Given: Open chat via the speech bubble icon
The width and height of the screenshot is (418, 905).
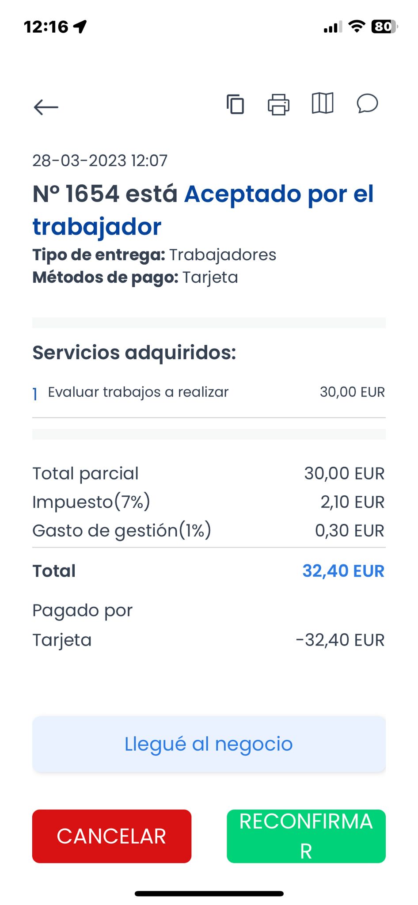Looking at the screenshot, I should (x=367, y=103).
